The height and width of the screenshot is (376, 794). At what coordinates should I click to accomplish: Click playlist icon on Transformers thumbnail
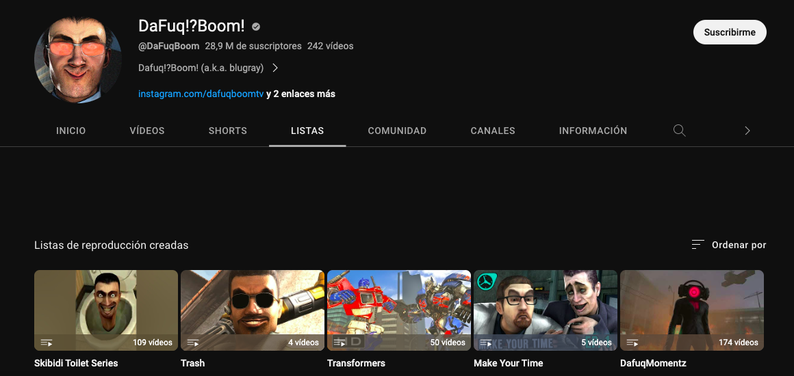coord(340,343)
